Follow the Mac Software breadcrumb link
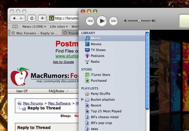 pyautogui.click(x=59, y=103)
